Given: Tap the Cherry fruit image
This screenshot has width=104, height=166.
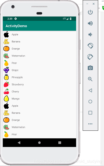Looking at the screenshot, I should coord(6,91).
